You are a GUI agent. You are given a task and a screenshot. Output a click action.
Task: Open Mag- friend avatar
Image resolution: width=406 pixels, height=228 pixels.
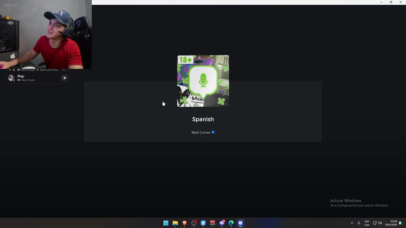[11, 78]
